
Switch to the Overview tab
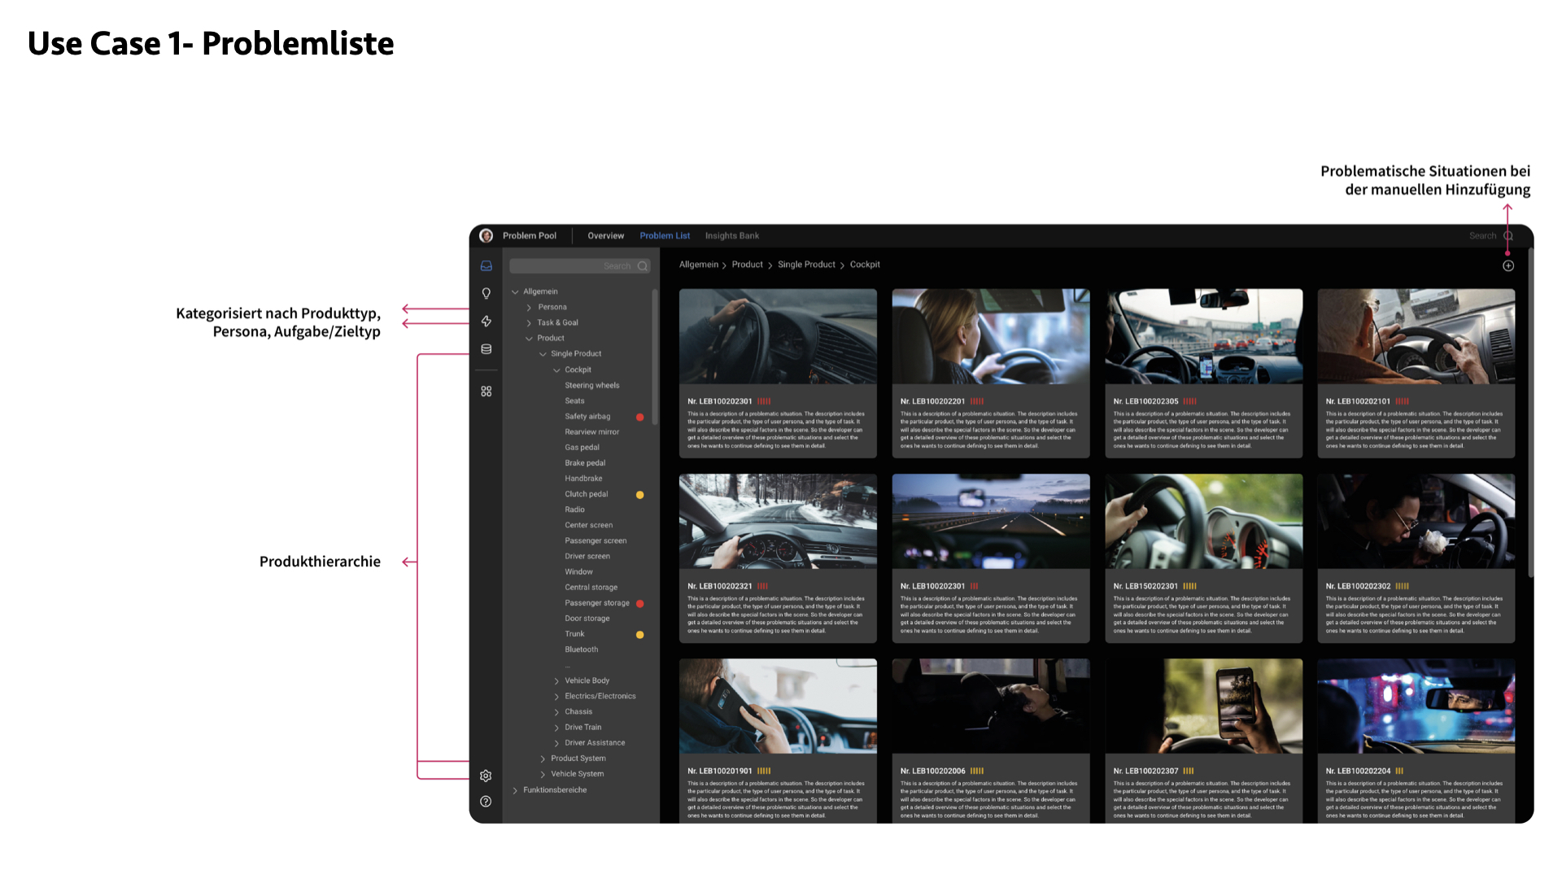[605, 236]
